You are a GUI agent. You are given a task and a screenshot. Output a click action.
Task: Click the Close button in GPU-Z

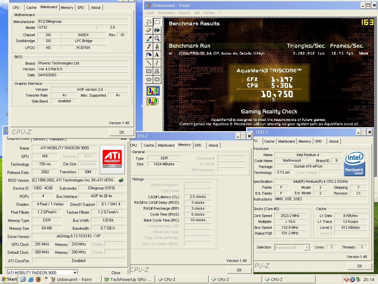point(116,272)
